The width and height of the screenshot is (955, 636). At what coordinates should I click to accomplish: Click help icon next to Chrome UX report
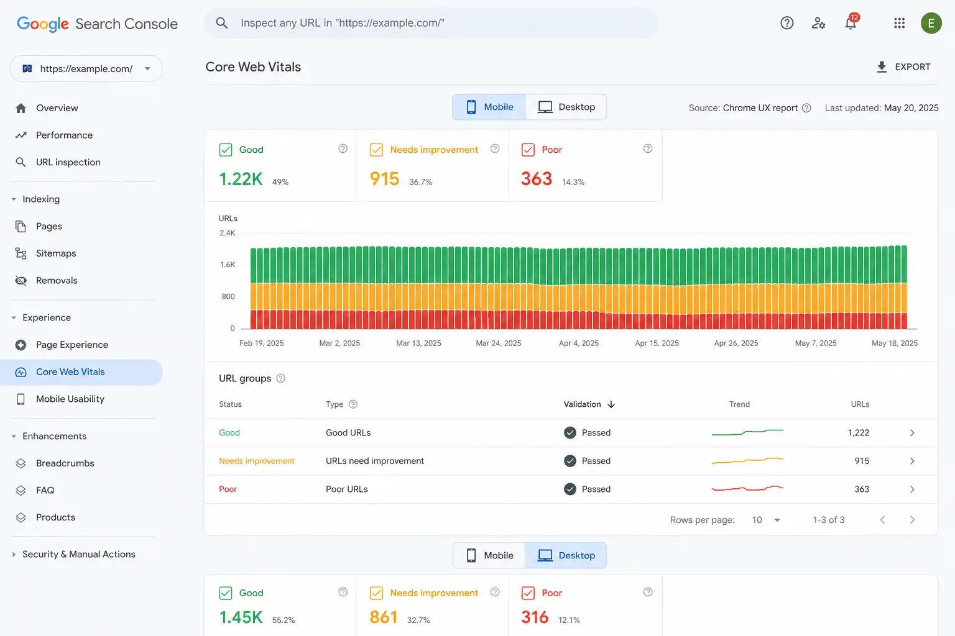806,107
